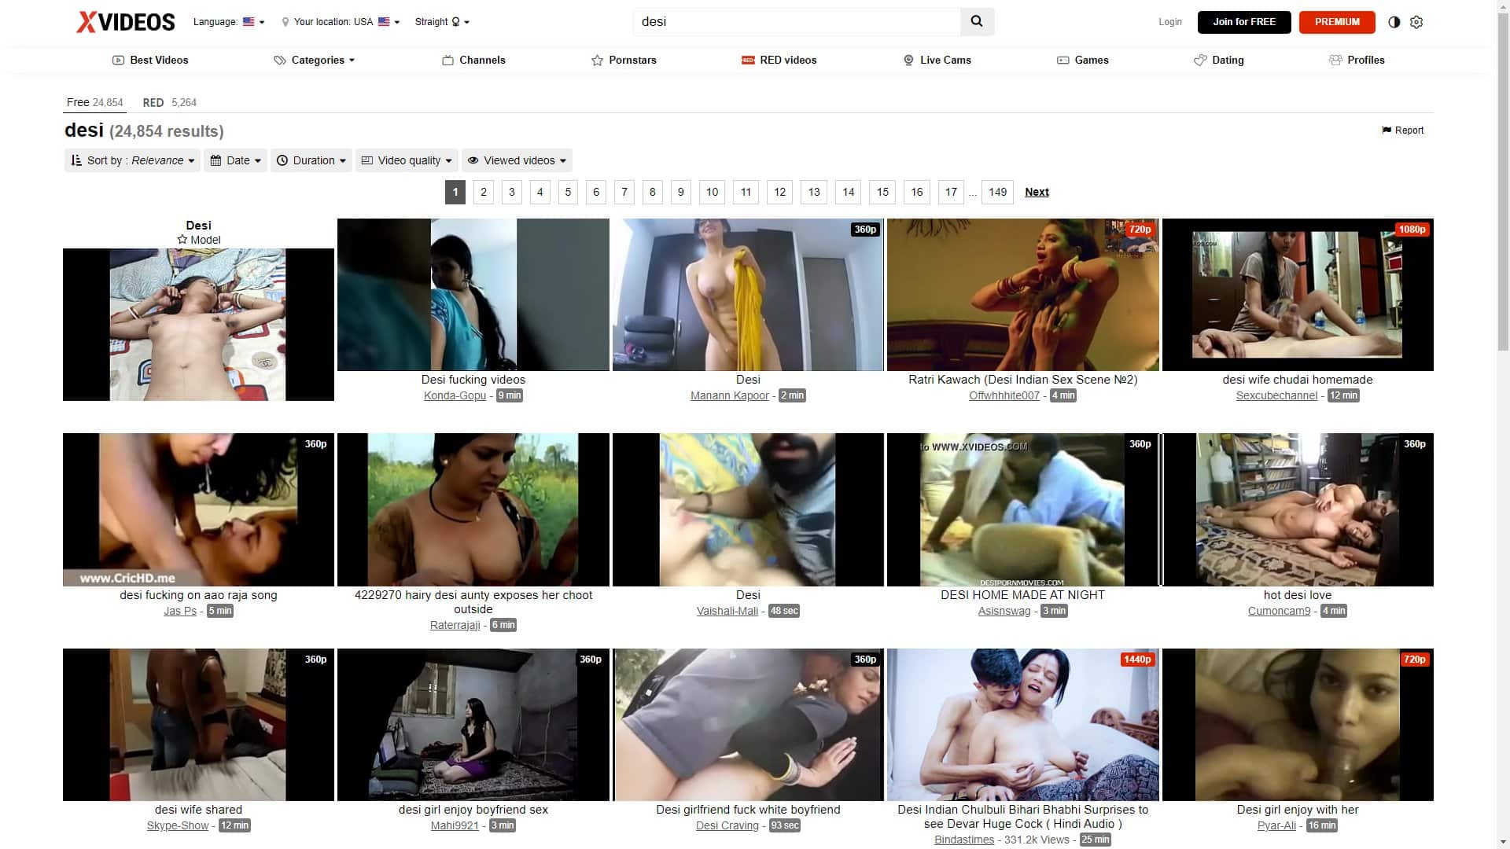Expand the Duration filter dropdown

(x=311, y=160)
